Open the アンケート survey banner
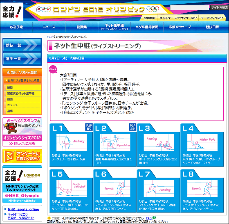Viewport: 229px width, 224px height. tap(22, 156)
